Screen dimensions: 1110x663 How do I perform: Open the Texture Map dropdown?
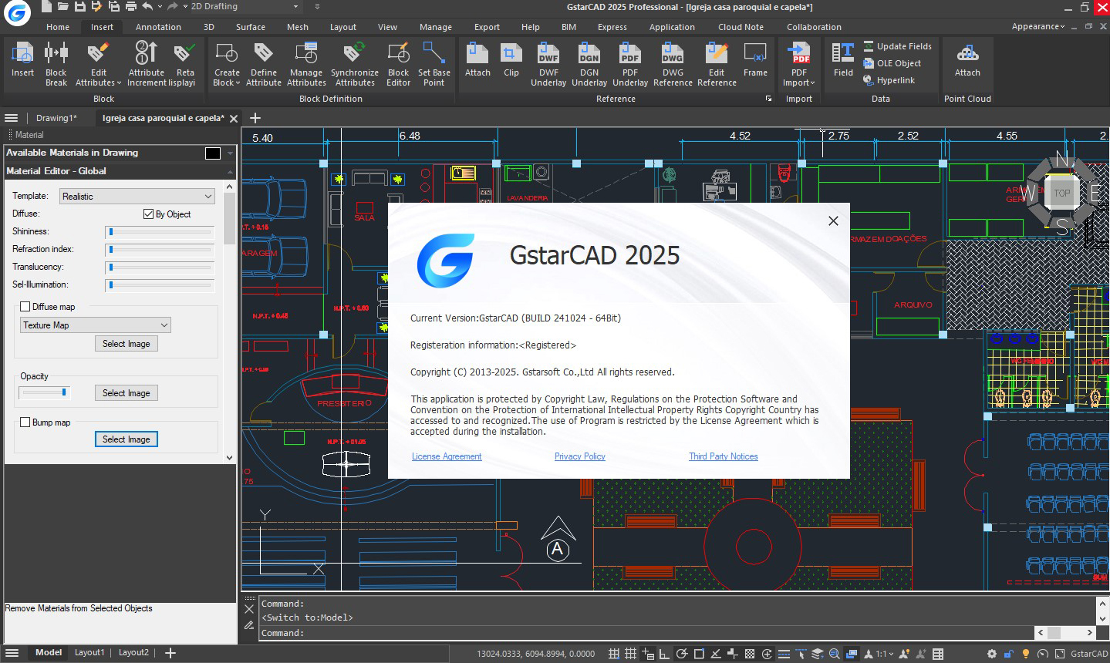click(96, 325)
